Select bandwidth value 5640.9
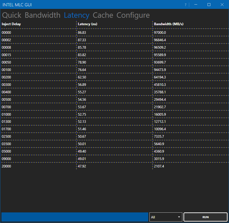The image size is (229, 223). 159,144
